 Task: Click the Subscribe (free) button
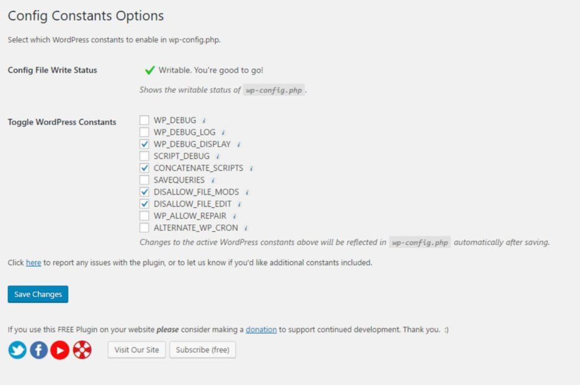click(x=203, y=350)
